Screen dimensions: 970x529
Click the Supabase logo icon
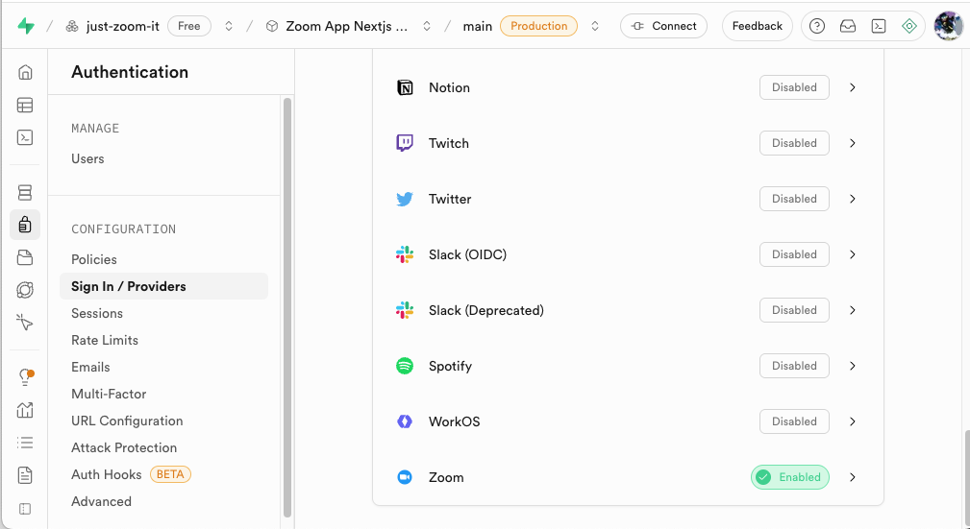coord(25,26)
